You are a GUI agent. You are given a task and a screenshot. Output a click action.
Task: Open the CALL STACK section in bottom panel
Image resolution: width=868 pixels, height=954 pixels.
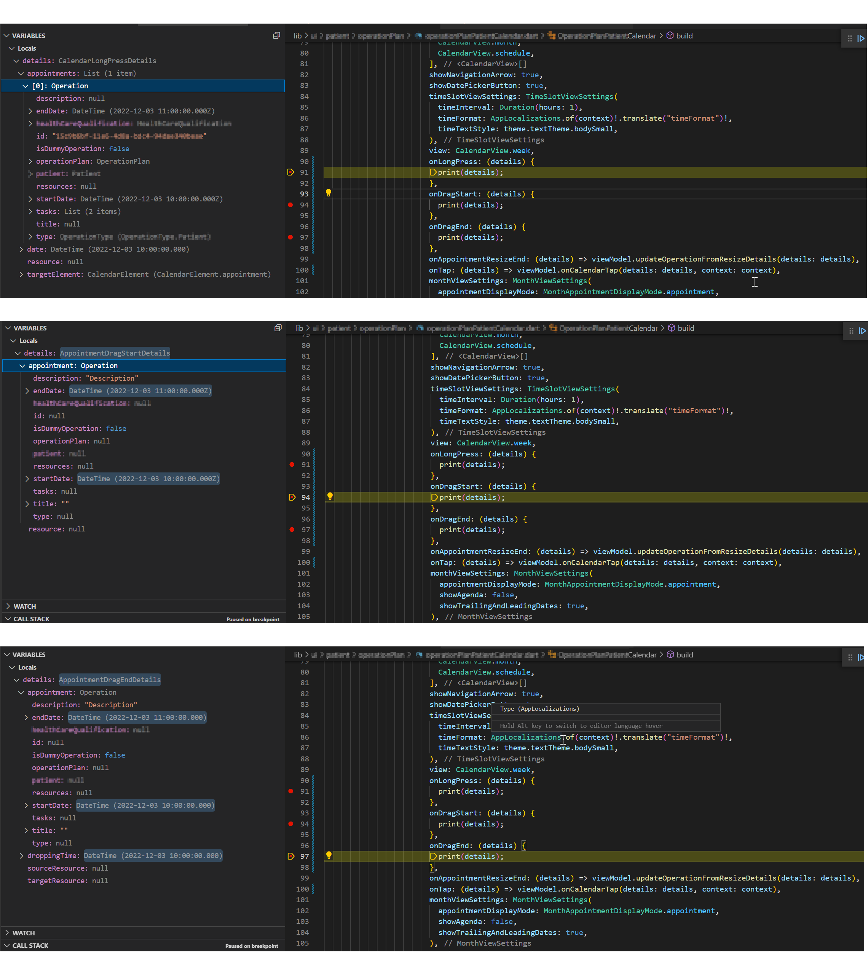coord(30,946)
